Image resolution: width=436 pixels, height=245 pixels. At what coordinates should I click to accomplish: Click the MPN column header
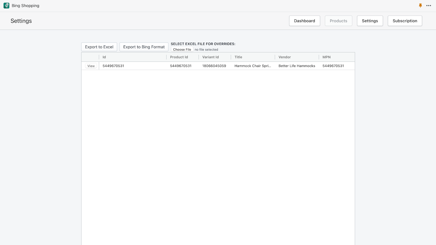click(x=326, y=57)
